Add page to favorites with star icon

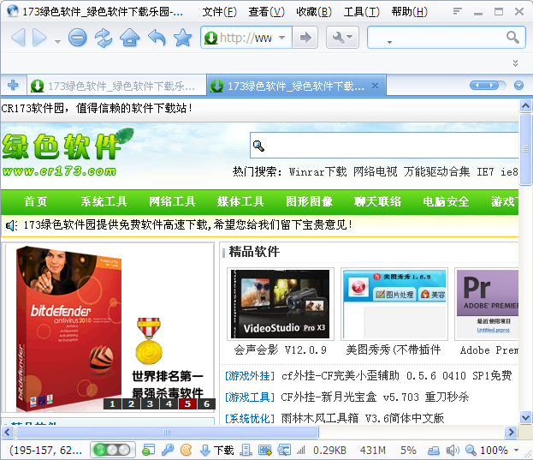click(183, 38)
